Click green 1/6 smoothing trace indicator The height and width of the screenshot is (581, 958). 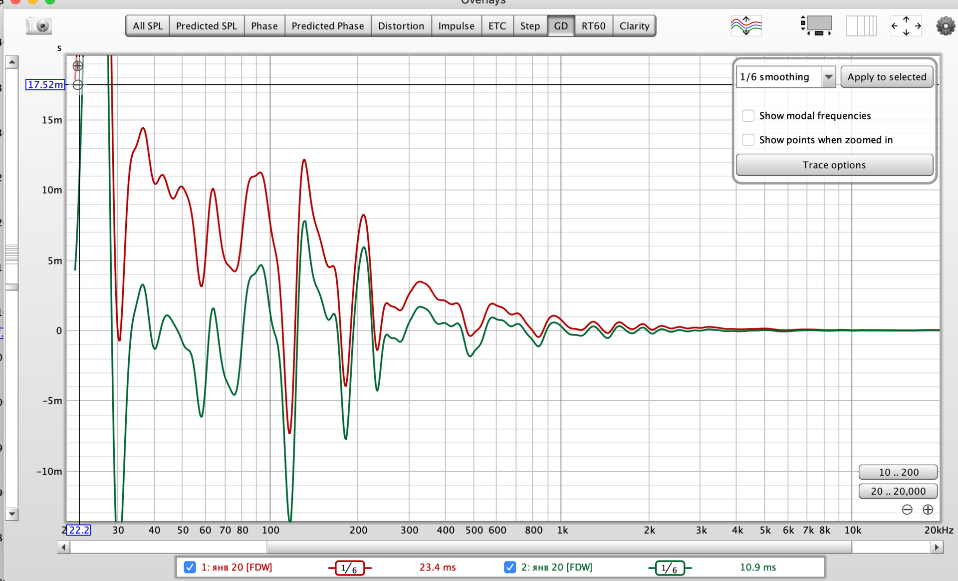pyautogui.click(x=670, y=568)
